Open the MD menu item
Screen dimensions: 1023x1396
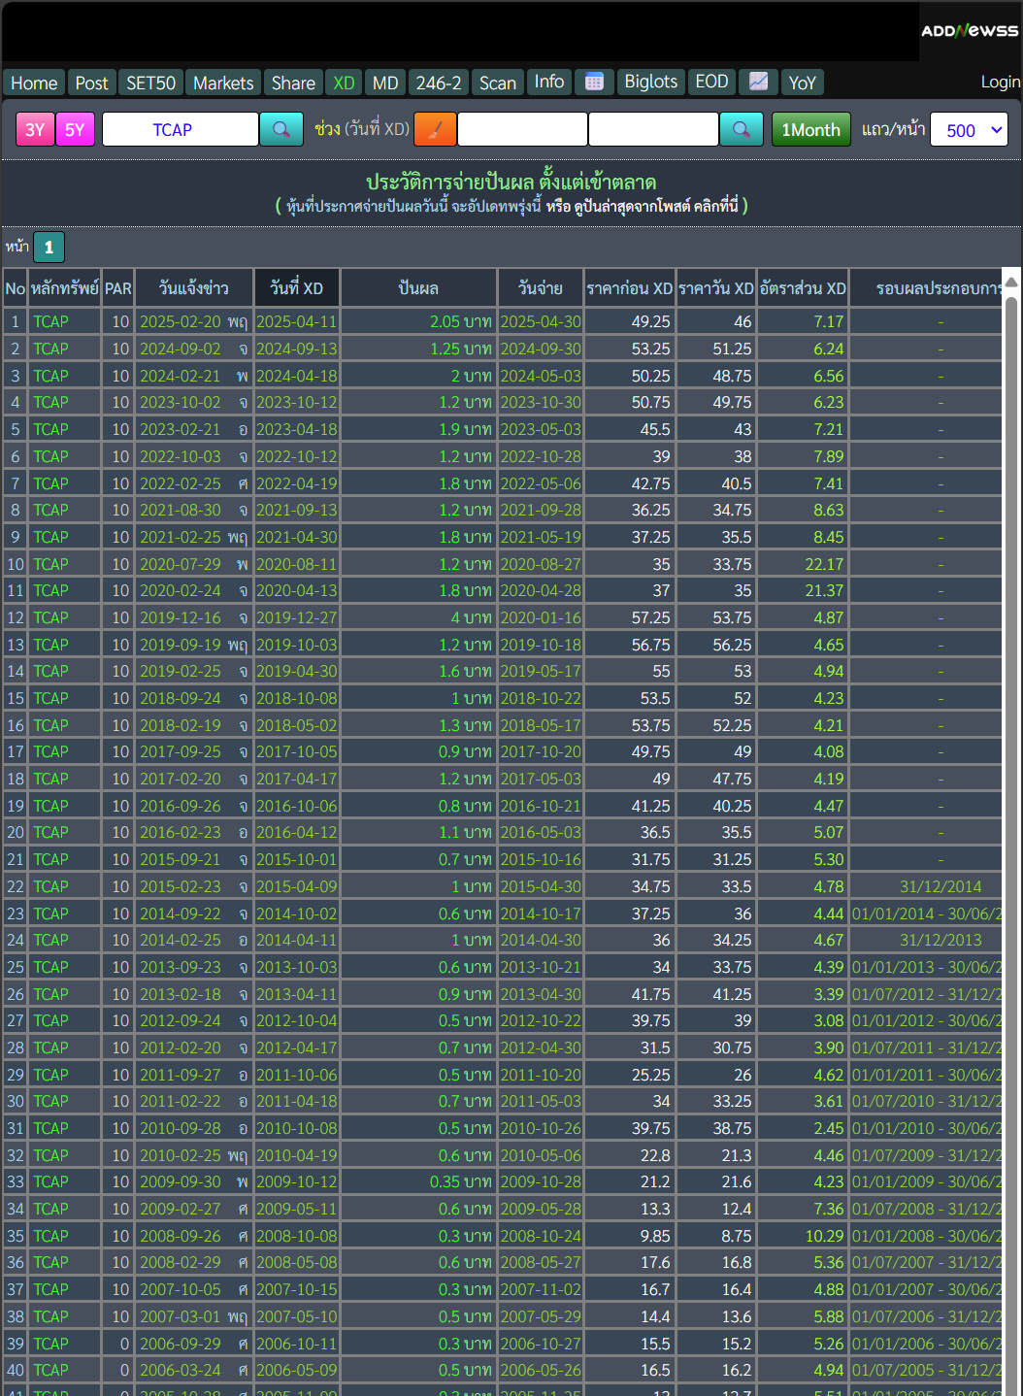pyautogui.click(x=385, y=83)
